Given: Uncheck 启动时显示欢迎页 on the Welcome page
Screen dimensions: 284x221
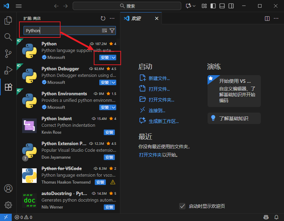Looking at the screenshot, I should coord(182,206).
